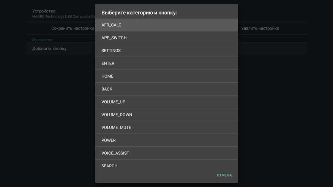This screenshot has width=333, height=187.
Task: Choose the VOICE_ASSIST option
Action: (x=166, y=153)
